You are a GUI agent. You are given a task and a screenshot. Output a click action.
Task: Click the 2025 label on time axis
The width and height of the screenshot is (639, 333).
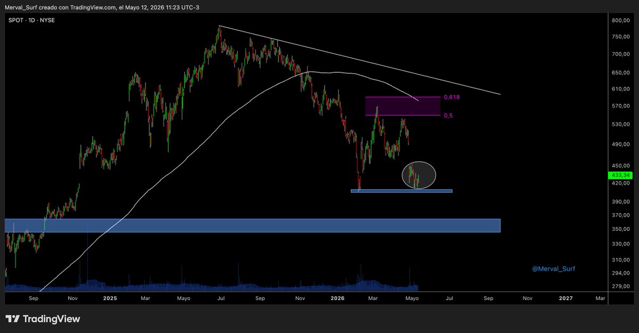click(x=110, y=299)
